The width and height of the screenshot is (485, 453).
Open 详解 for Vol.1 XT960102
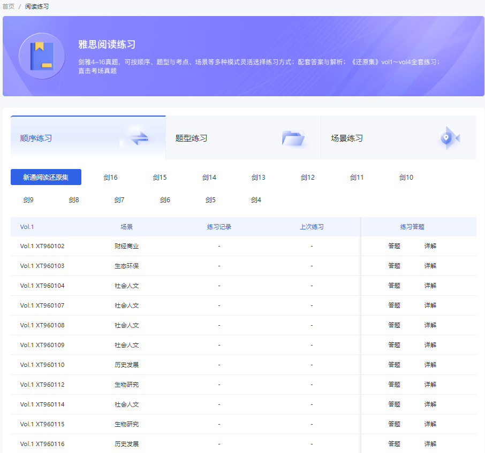point(430,246)
